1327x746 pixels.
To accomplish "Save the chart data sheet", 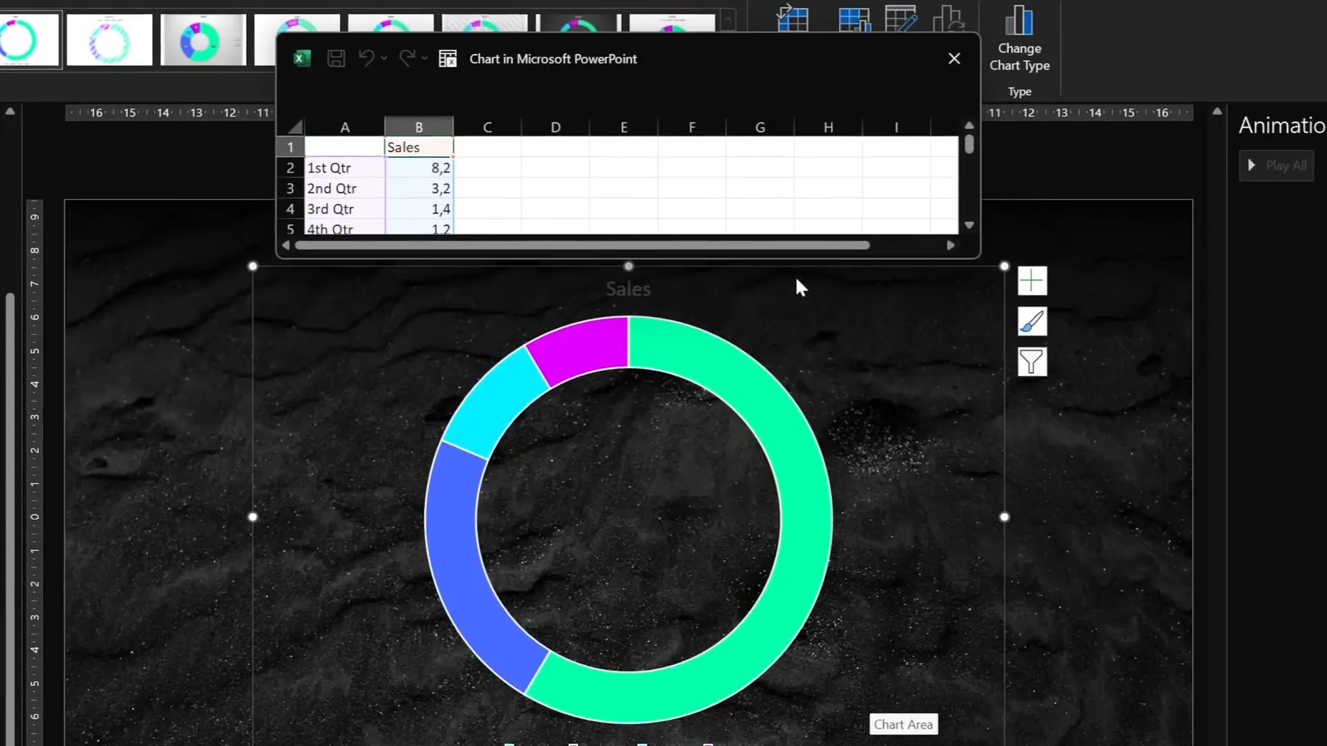I will 336,59.
